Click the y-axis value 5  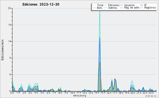[10, 74]
